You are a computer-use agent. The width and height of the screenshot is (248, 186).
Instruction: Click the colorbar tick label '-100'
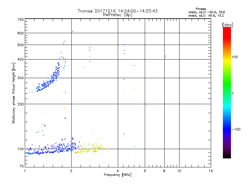click(236, 129)
